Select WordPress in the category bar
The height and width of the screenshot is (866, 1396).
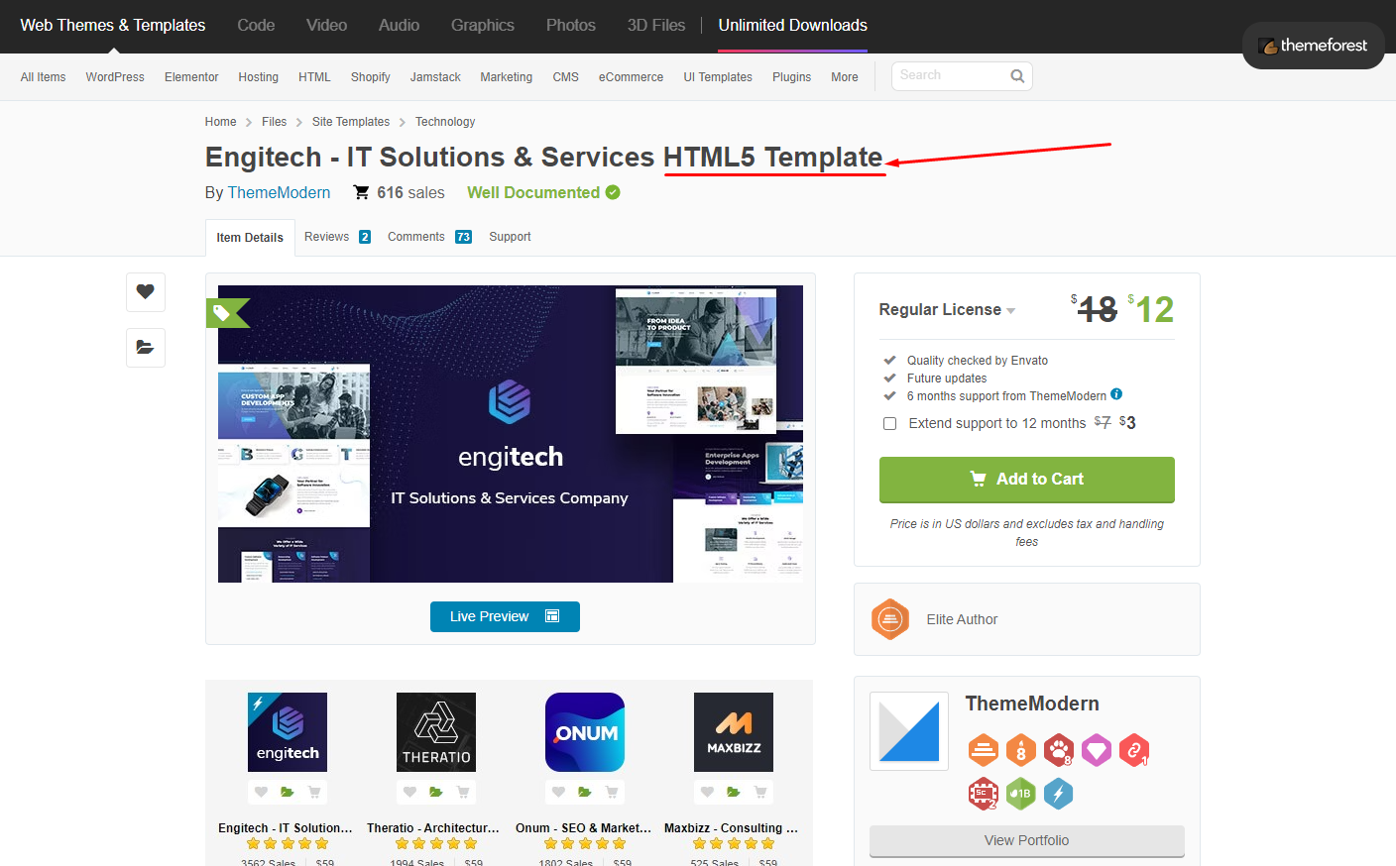(115, 77)
